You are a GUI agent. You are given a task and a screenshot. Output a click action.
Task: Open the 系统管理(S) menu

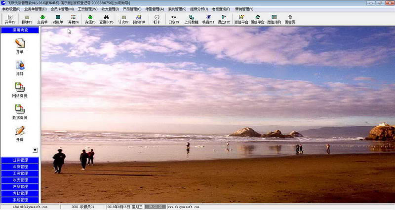[x=177, y=9]
